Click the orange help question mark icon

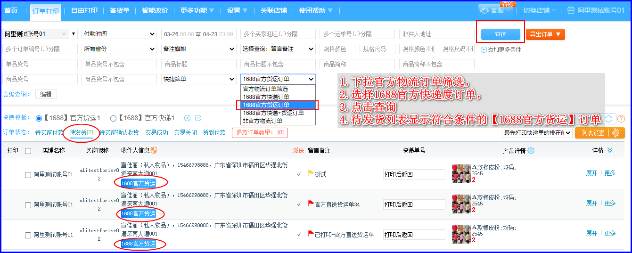click(x=621, y=119)
